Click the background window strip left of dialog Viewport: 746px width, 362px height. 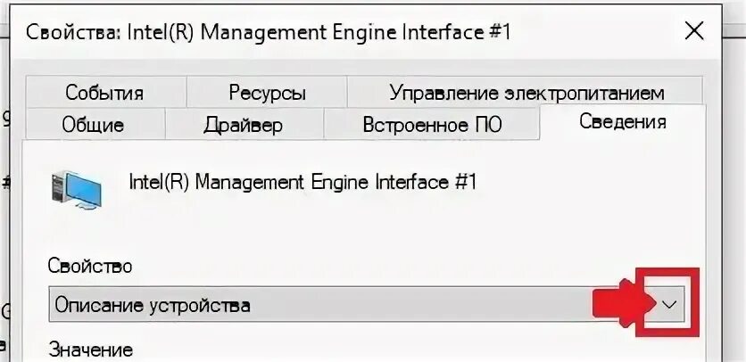pos(5,223)
